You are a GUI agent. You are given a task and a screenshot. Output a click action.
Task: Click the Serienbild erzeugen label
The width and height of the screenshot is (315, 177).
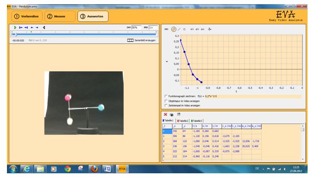[145, 40]
